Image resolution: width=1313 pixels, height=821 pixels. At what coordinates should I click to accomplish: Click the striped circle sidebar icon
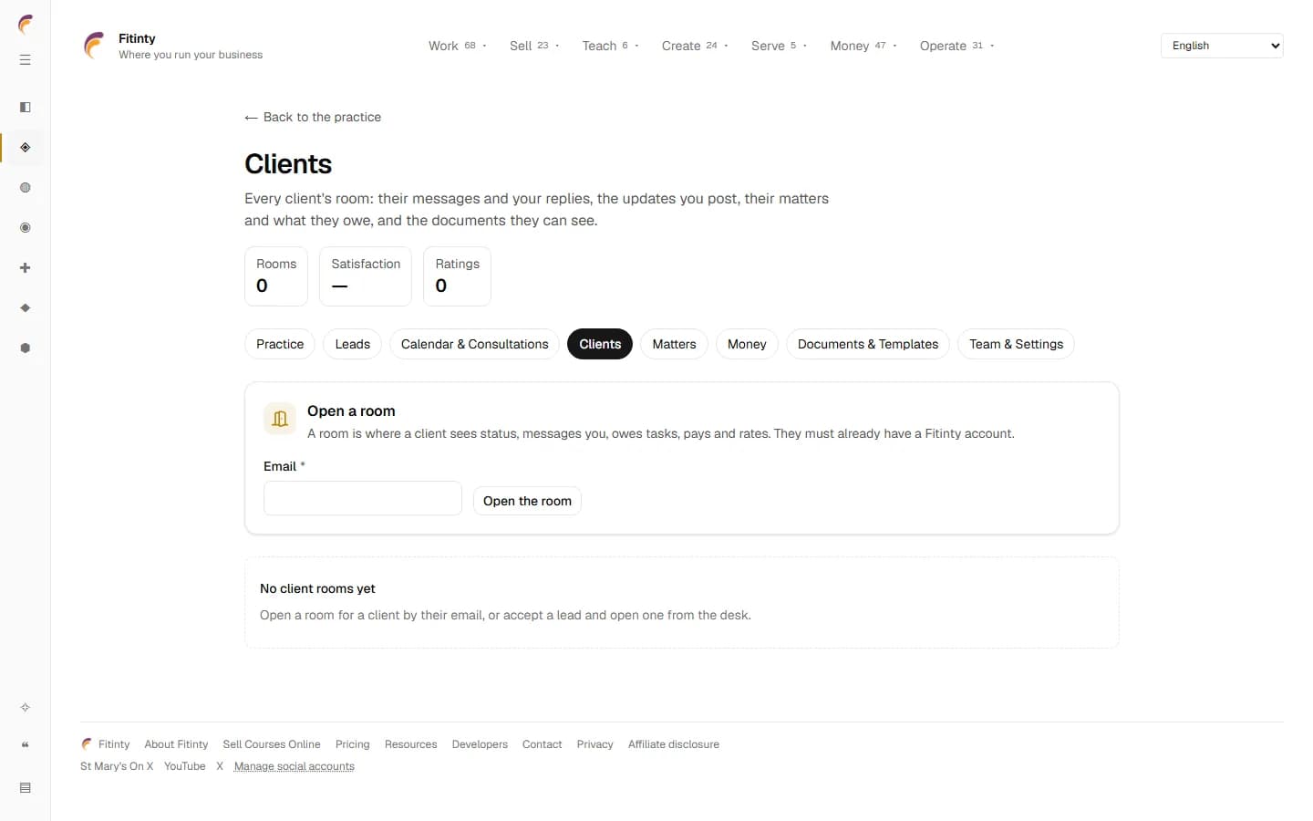coord(26,188)
